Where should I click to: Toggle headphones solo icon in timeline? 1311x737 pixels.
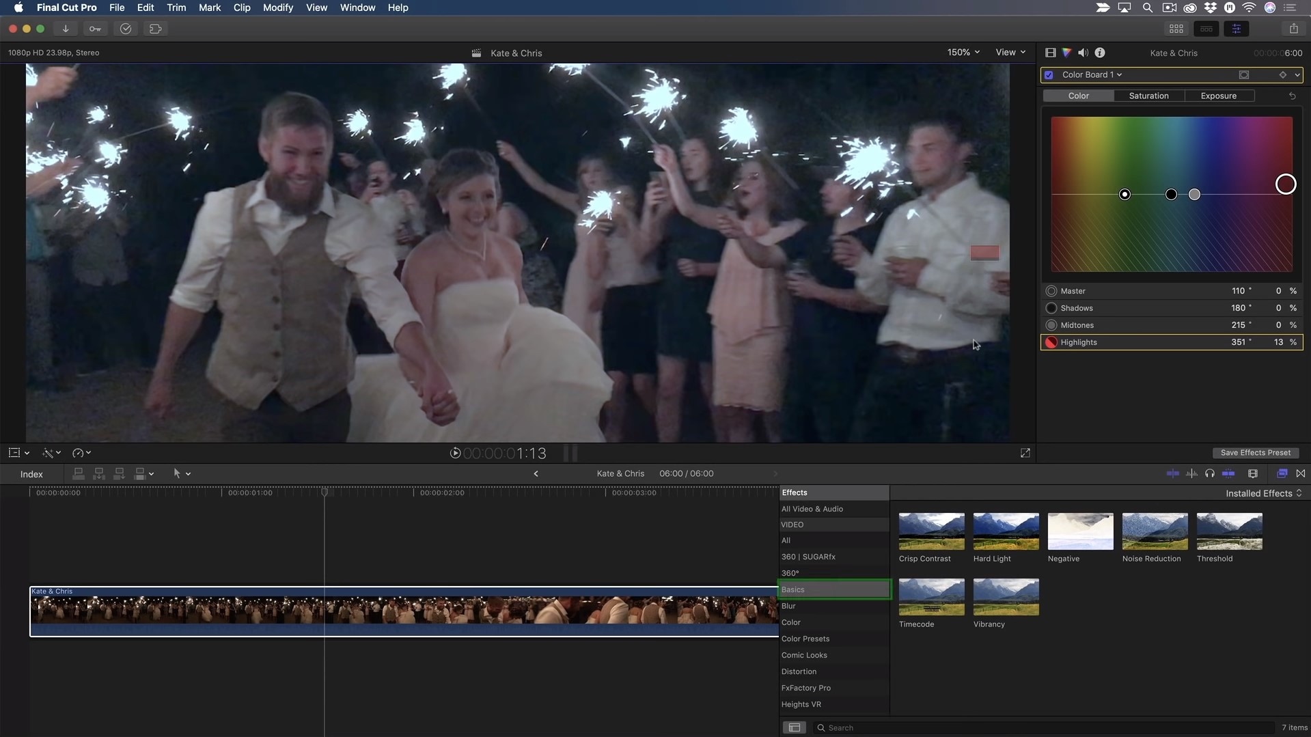coord(1210,473)
